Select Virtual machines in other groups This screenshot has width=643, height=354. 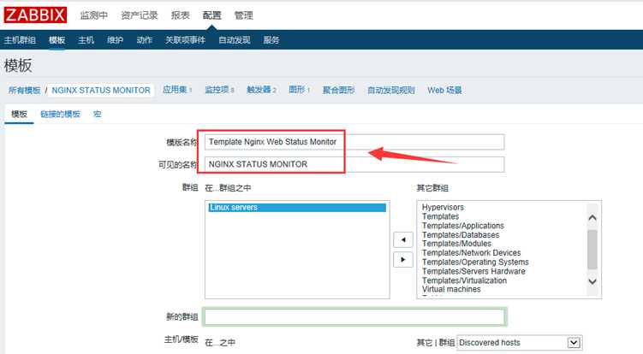click(451, 289)
